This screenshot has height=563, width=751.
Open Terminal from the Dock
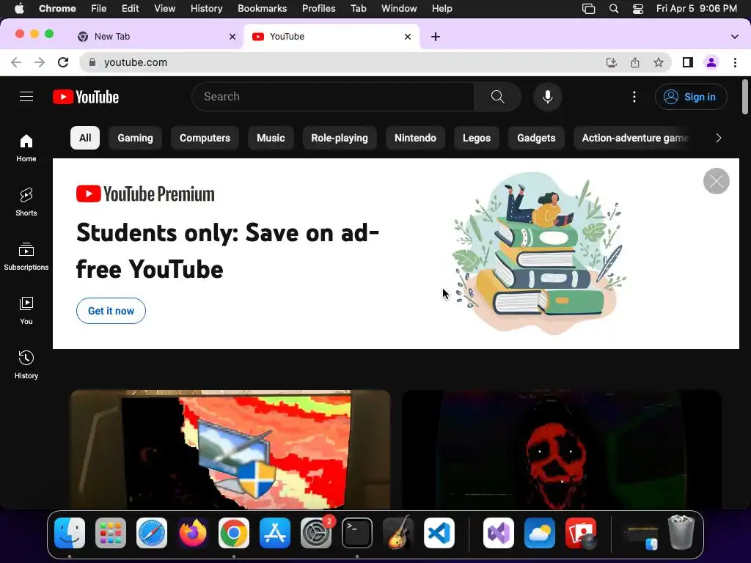click(x=357, y=533)
